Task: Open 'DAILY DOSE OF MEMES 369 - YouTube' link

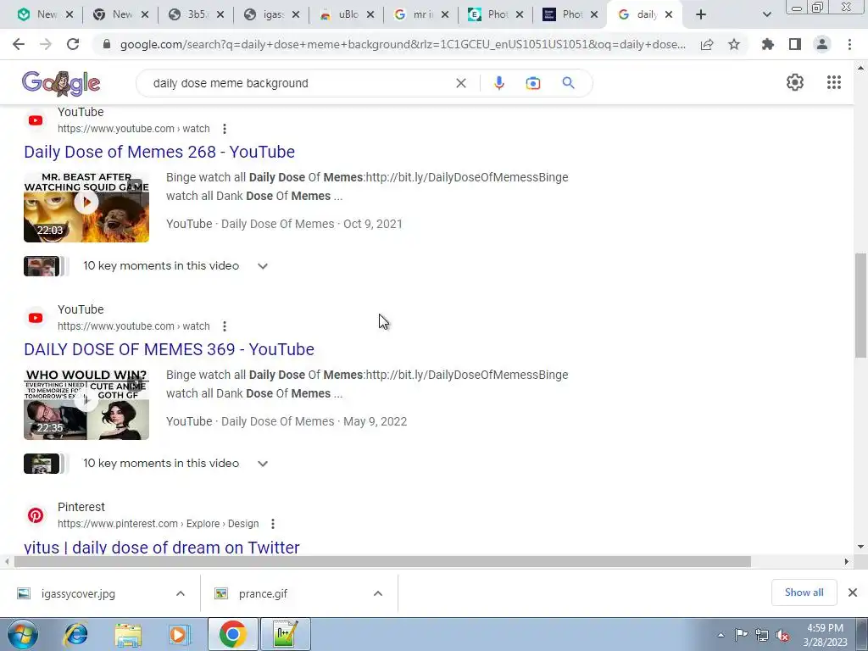Action: pos(169,349)
